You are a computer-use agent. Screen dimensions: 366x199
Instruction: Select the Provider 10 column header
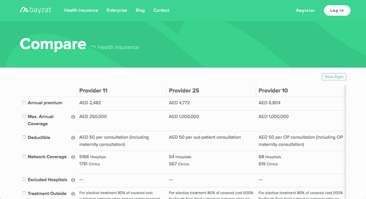click(x=273, y=91)
